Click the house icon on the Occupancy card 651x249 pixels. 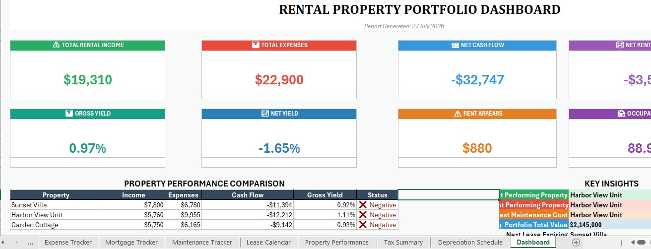[621, 114]
